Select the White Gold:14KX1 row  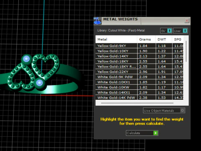(x=139, y=92)
